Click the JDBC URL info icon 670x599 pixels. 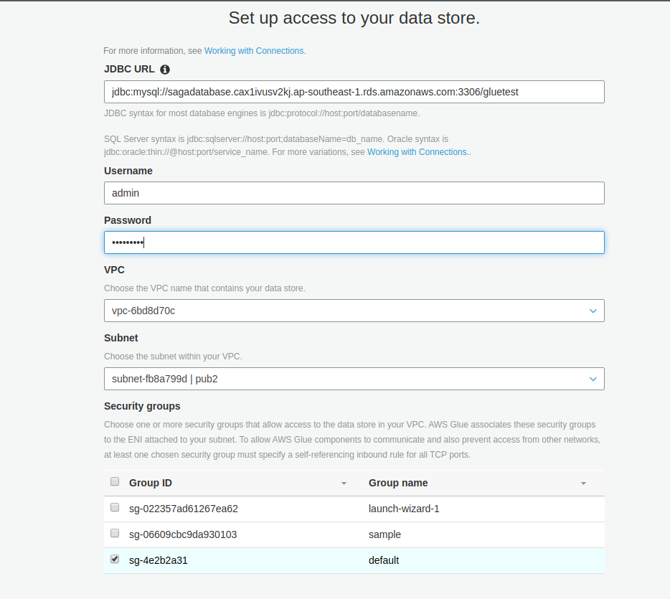coord(165,70)
